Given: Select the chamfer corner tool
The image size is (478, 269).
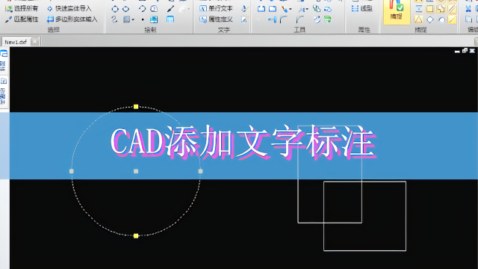Looking at the screenshot, I should pos(300,20).
